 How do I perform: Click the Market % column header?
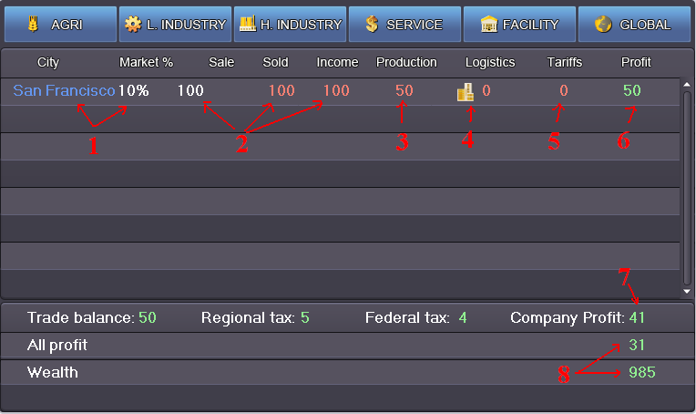(x=146, y=62)
